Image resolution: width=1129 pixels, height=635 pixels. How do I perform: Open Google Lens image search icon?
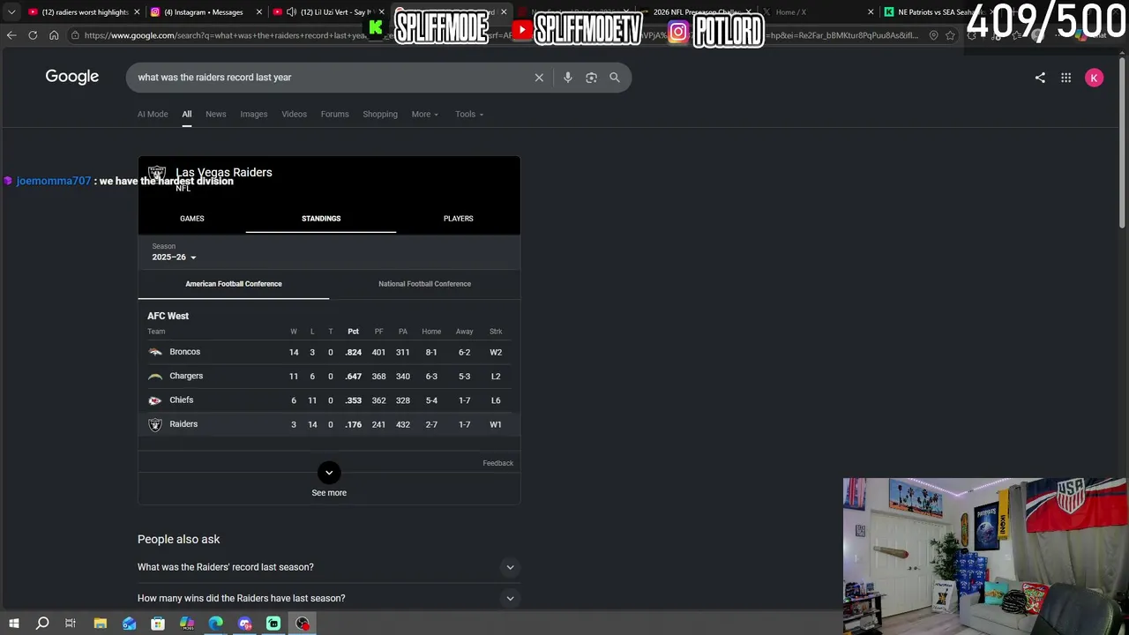[x=591, y=78]
